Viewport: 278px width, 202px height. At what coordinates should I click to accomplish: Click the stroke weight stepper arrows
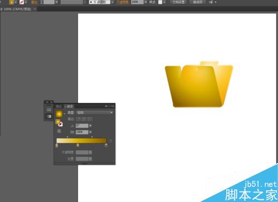pyautogui.click(x=41, y=2)
